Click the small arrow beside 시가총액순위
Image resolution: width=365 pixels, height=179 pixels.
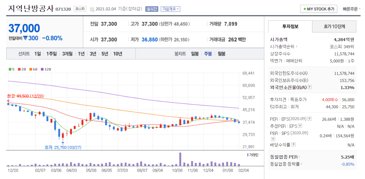[x=296, y=46]
